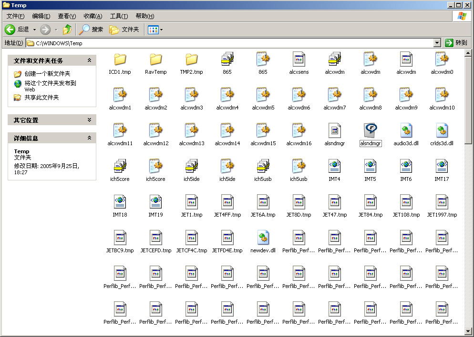
Task: Open the 工具(T) Tools menu
Action: click(119, 16)
